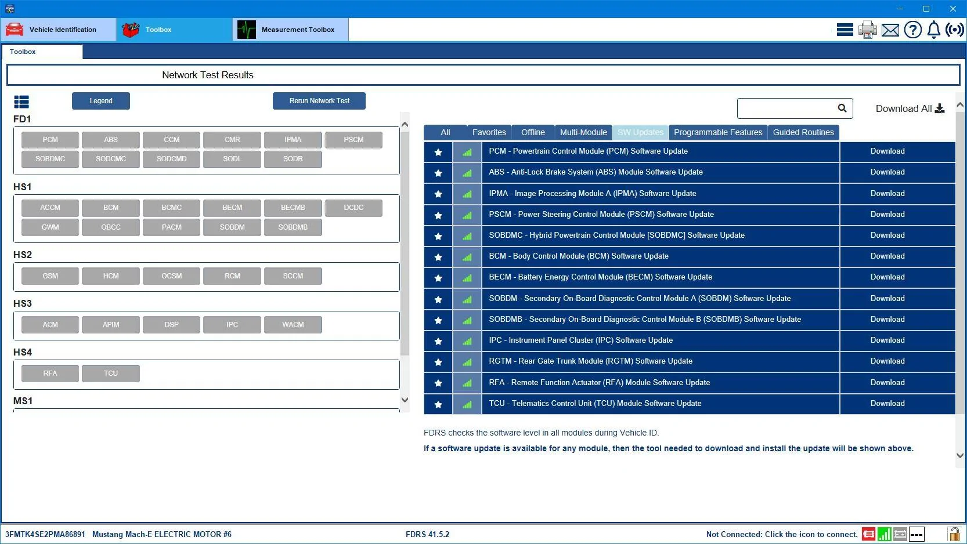Click the gray device icon in status bar

pos(900,534)
